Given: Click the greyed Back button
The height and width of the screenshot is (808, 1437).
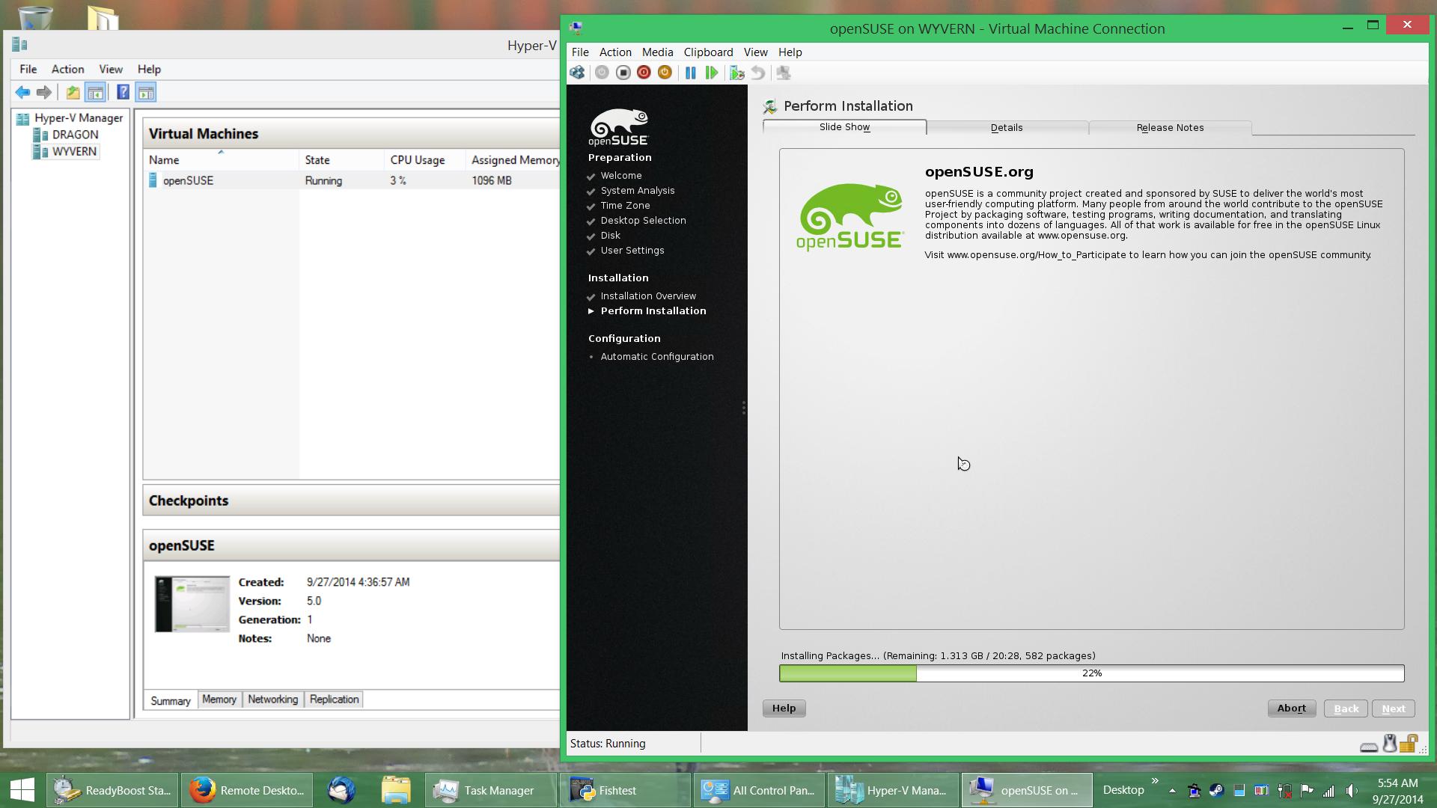Looking at the screenshot, I should (1346, 708).
